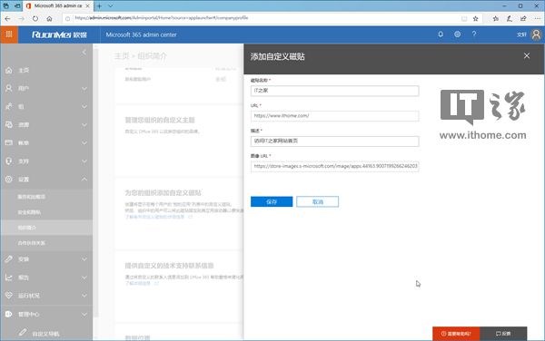The width and height of the screenshot is (545, 341).
Task: Collapse the left navigation pane
Action: 84,53
